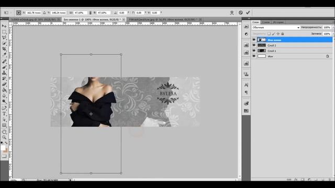Image resolution: width=335 pixels, height=188 pixels.
Task: Toggle lock all for the layer
Action: tap(283, 33)
